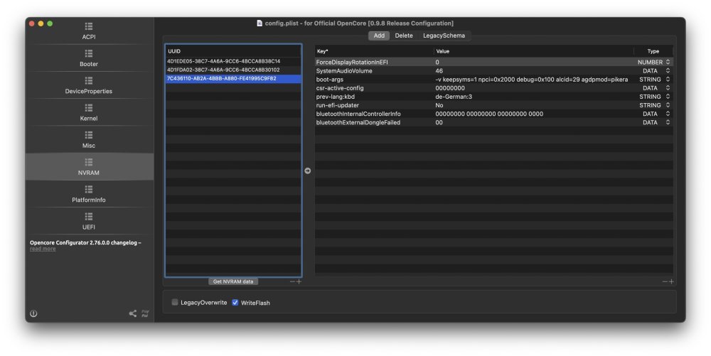Uncheck the WriteFlash checkbox

click(235, 302)
